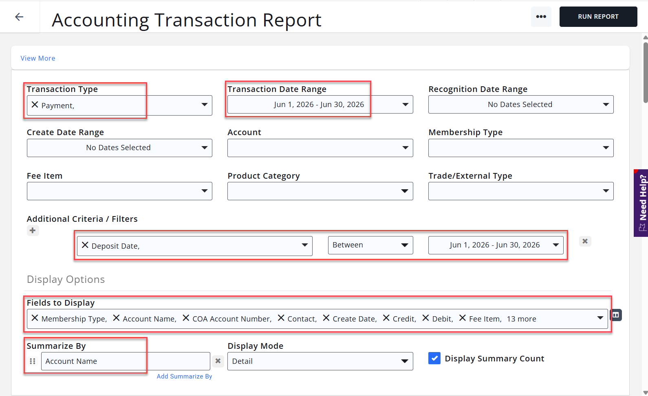Expand the Membership Type dropdown
Screen dimensions: 648x396
pos(521,148)
